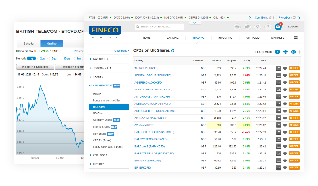The image size is (318, 186).
Task: Open the hamburger menu icon
Action: [x=296, y=38]
